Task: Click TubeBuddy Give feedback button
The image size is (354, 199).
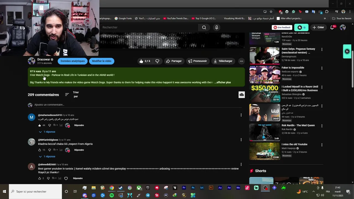Action: [282, 27]
